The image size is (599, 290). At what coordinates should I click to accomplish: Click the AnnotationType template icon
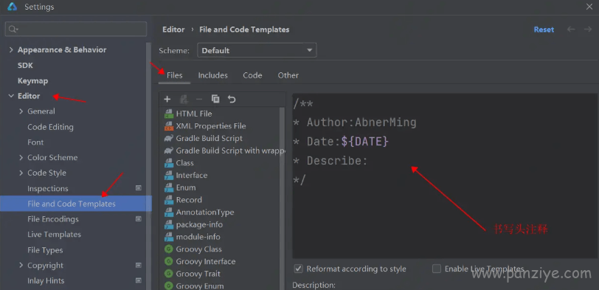(x=168, y=213)
